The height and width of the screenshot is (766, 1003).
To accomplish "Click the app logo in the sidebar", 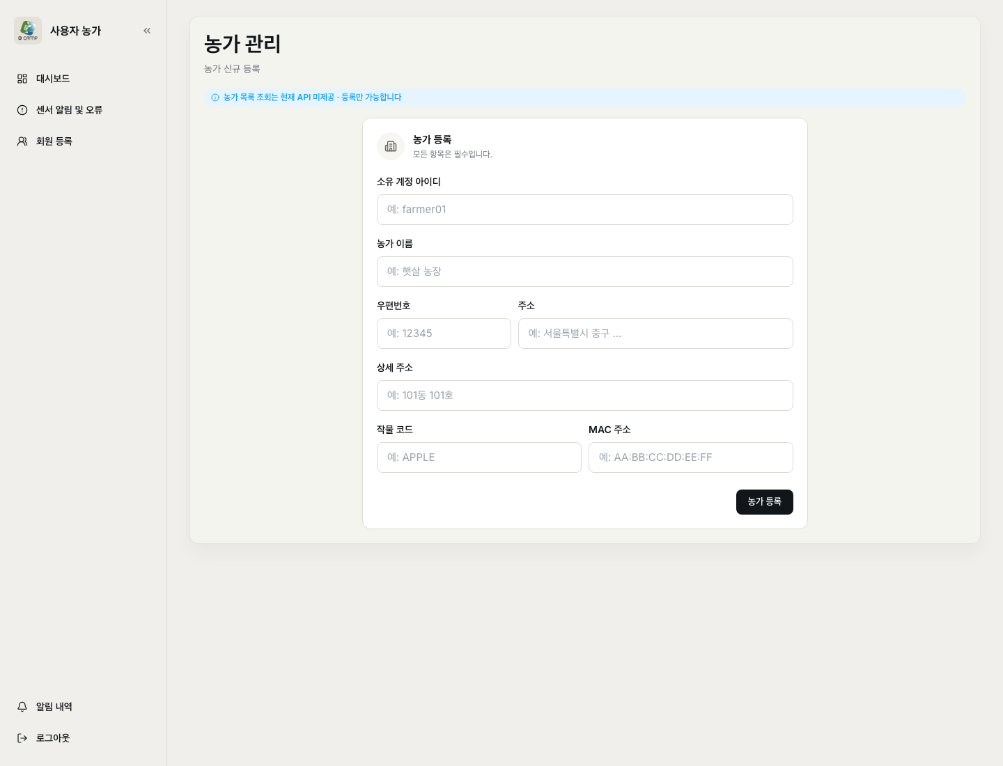I will [x=28, y=31].
